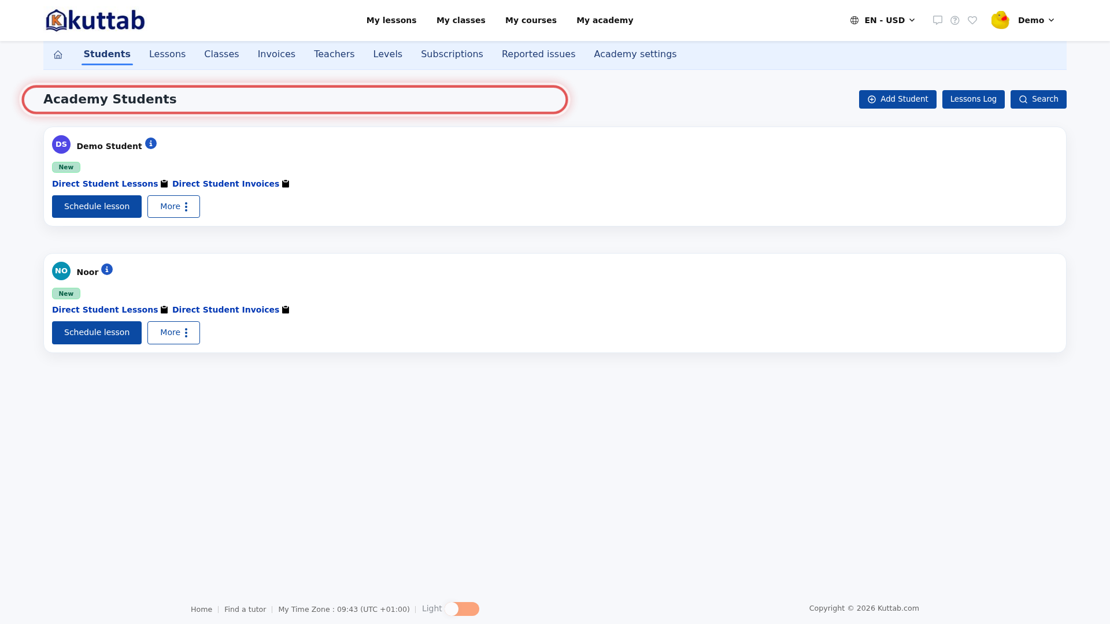Click clipboard icon after Noor's Invoices link
This screenshot has width=1110, height=624.
click(x=286, y=310)
